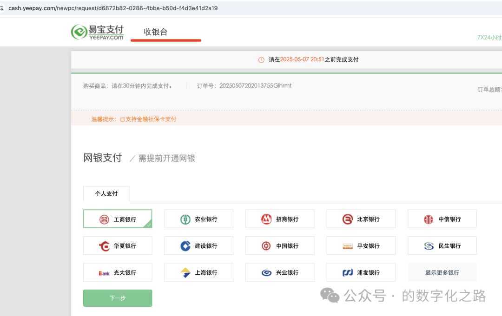Click the 兴业银行 logo icon

click(x=266, y=273)
